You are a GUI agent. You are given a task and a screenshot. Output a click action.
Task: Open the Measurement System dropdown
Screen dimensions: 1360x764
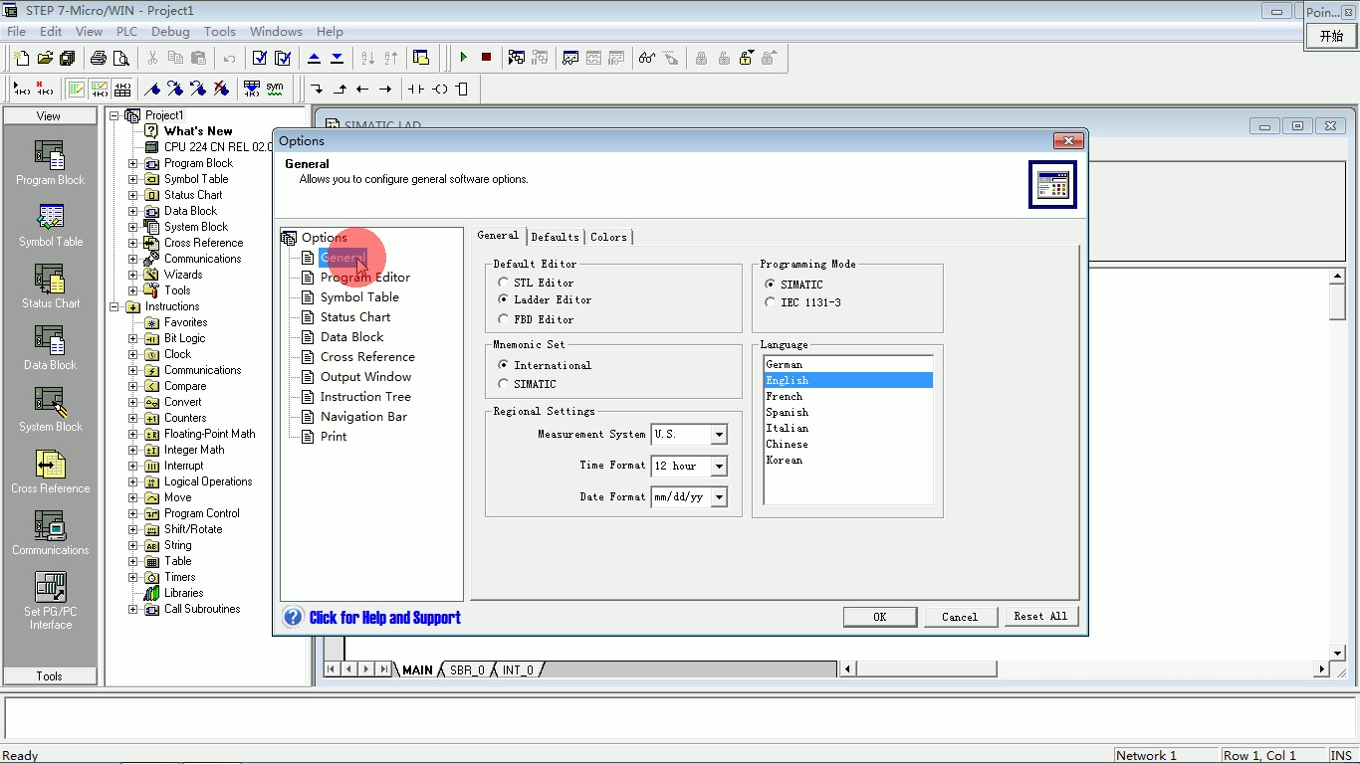coord(719,435)
